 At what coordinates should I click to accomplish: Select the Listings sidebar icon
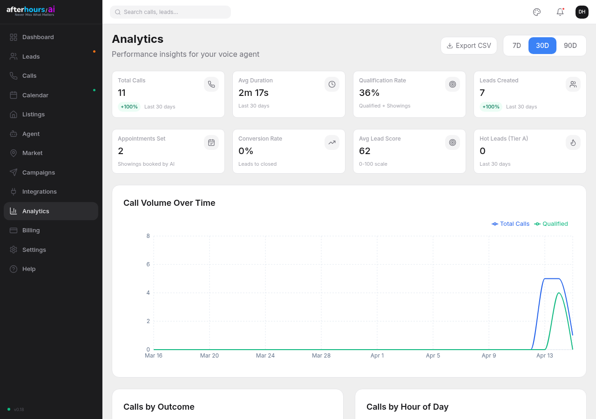(x=14, y=114)
